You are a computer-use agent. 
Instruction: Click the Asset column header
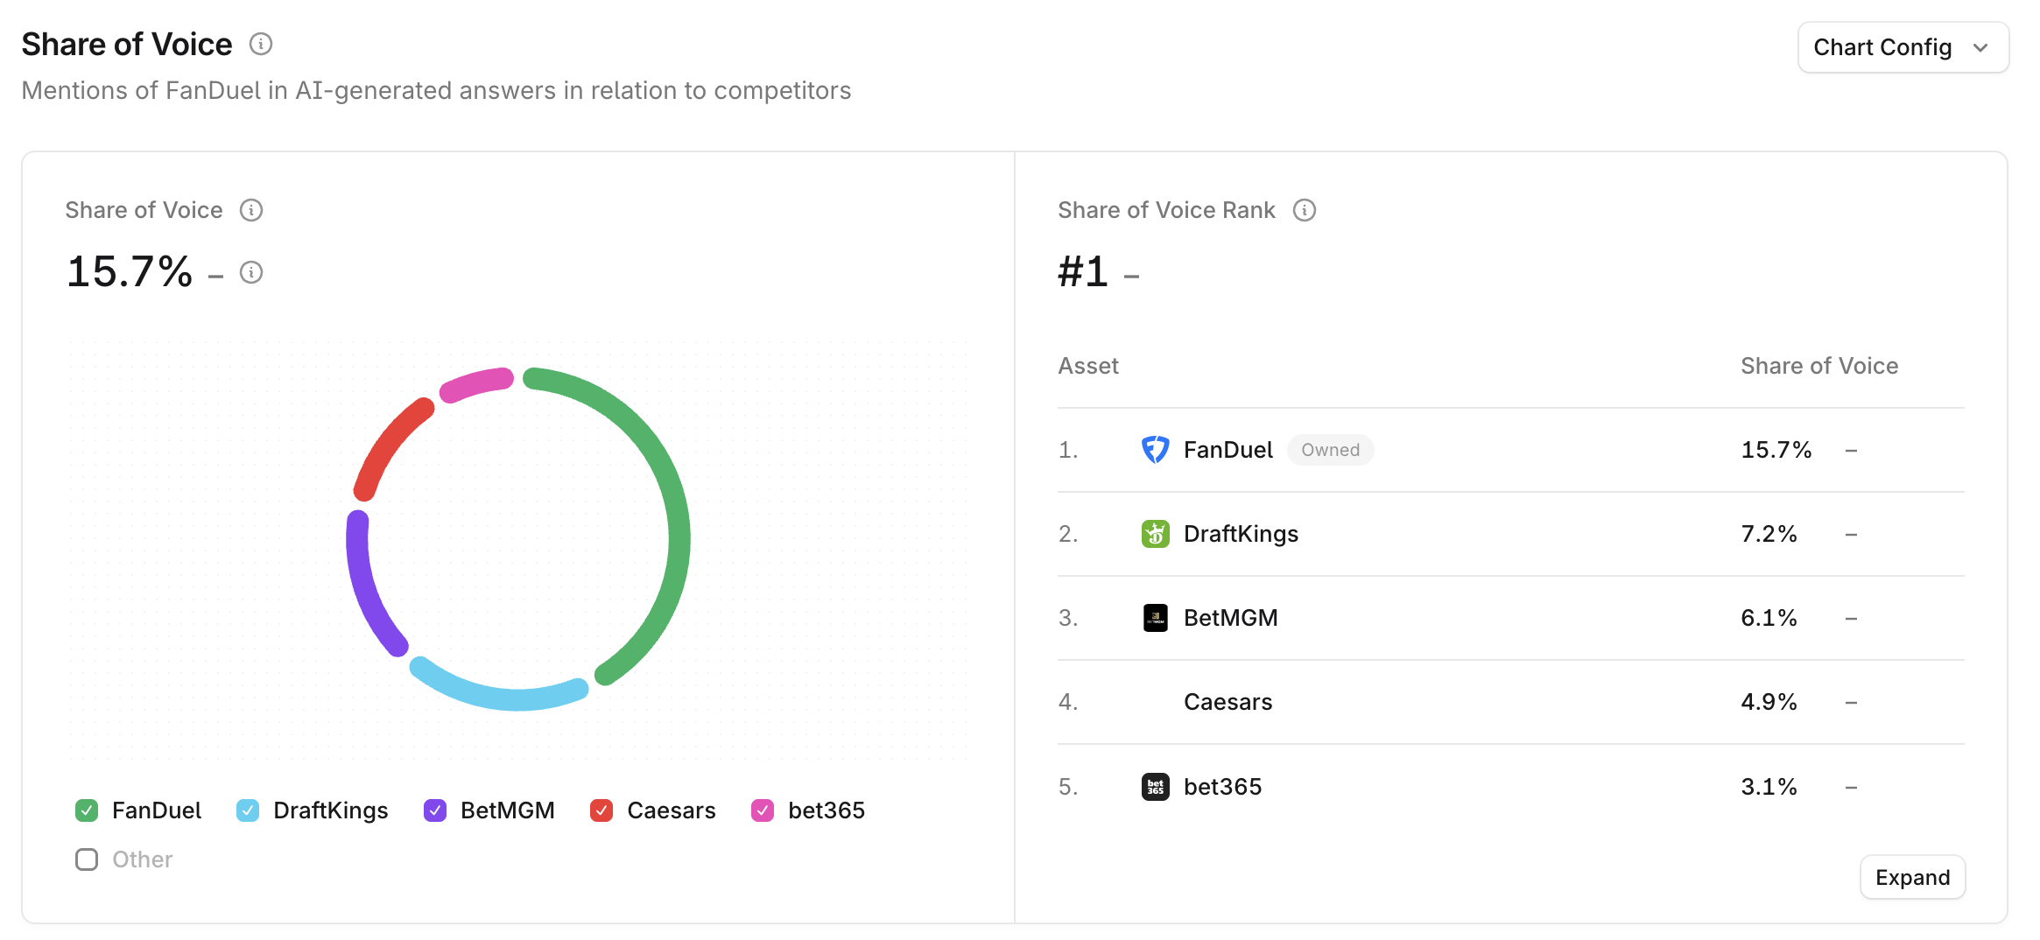(1088, 366)
